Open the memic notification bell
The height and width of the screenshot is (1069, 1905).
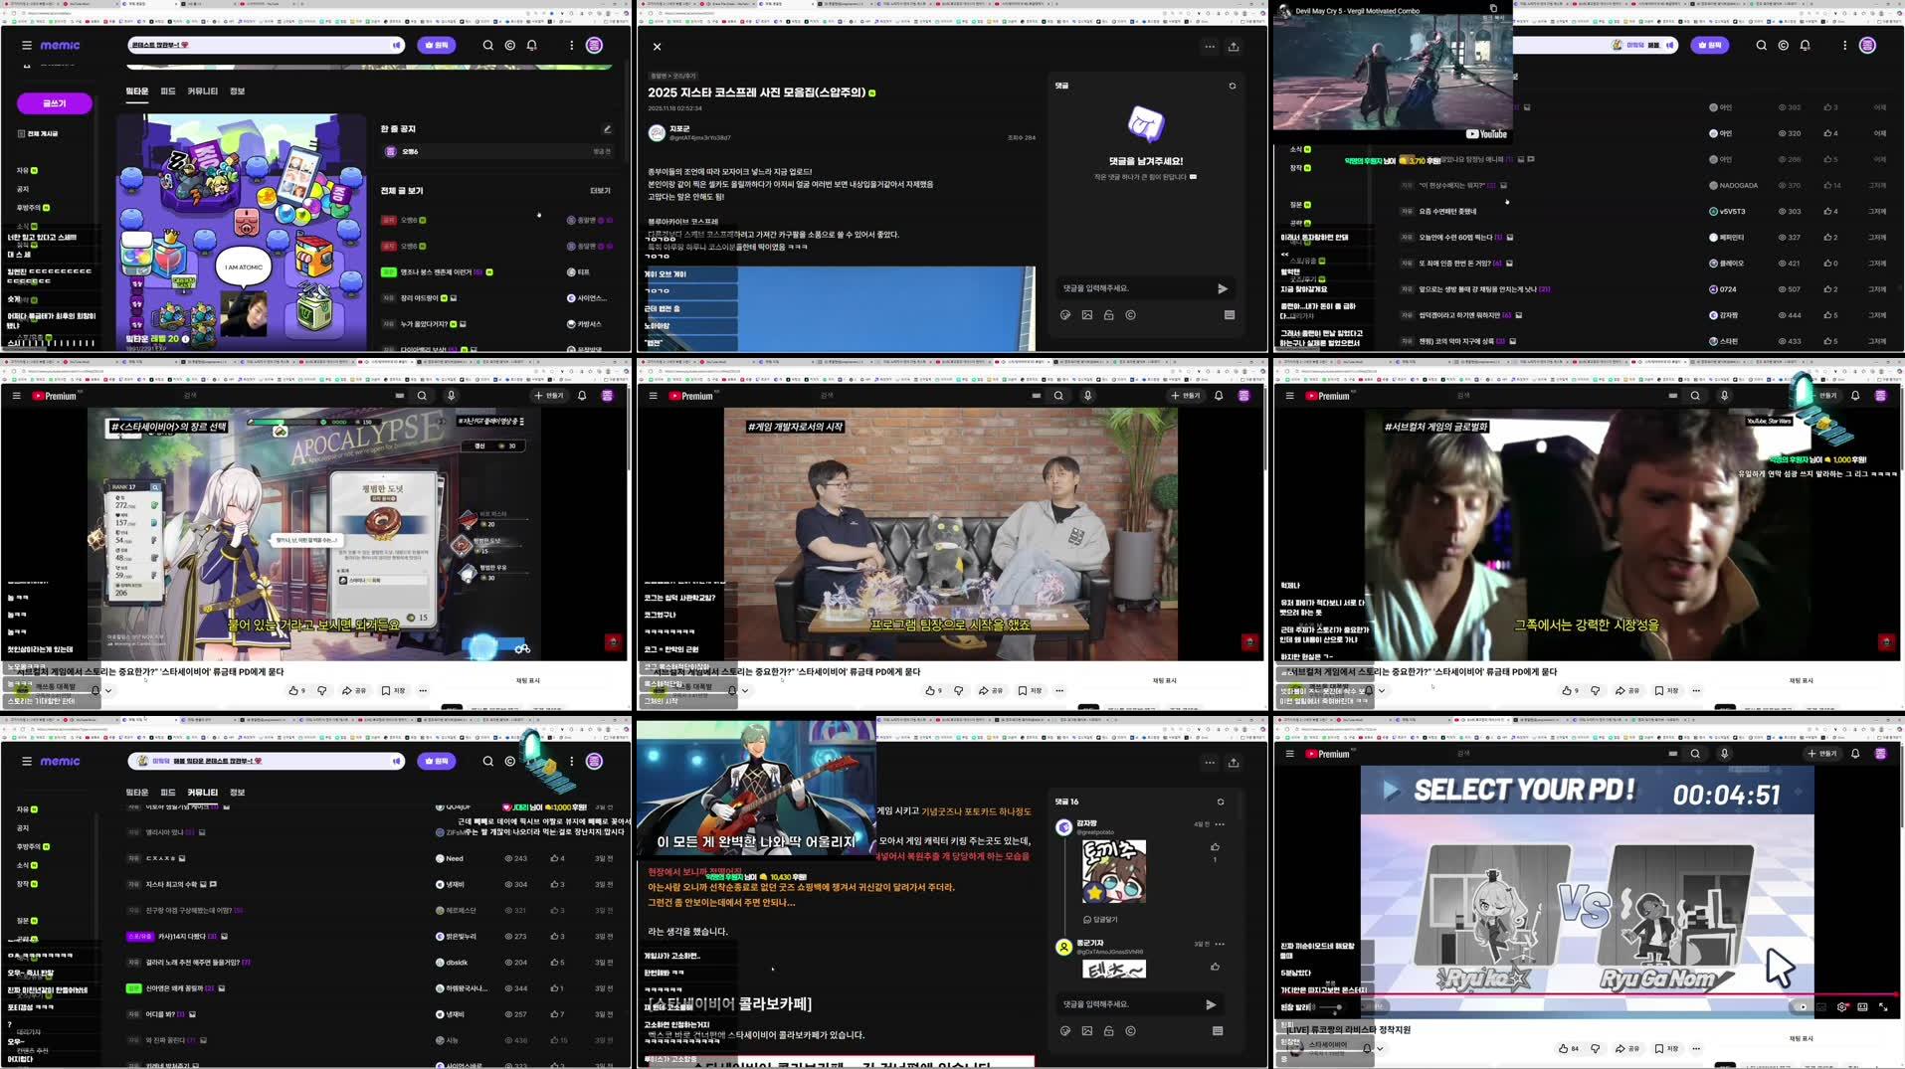(531, 45)
